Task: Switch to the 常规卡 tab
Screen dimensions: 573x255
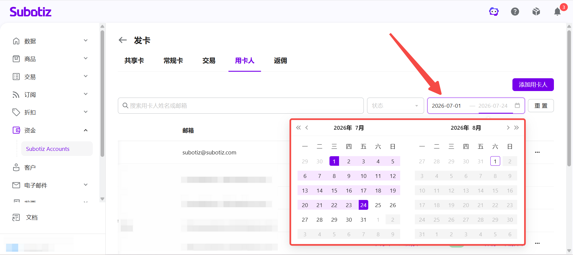Action: tap(173, 61)
